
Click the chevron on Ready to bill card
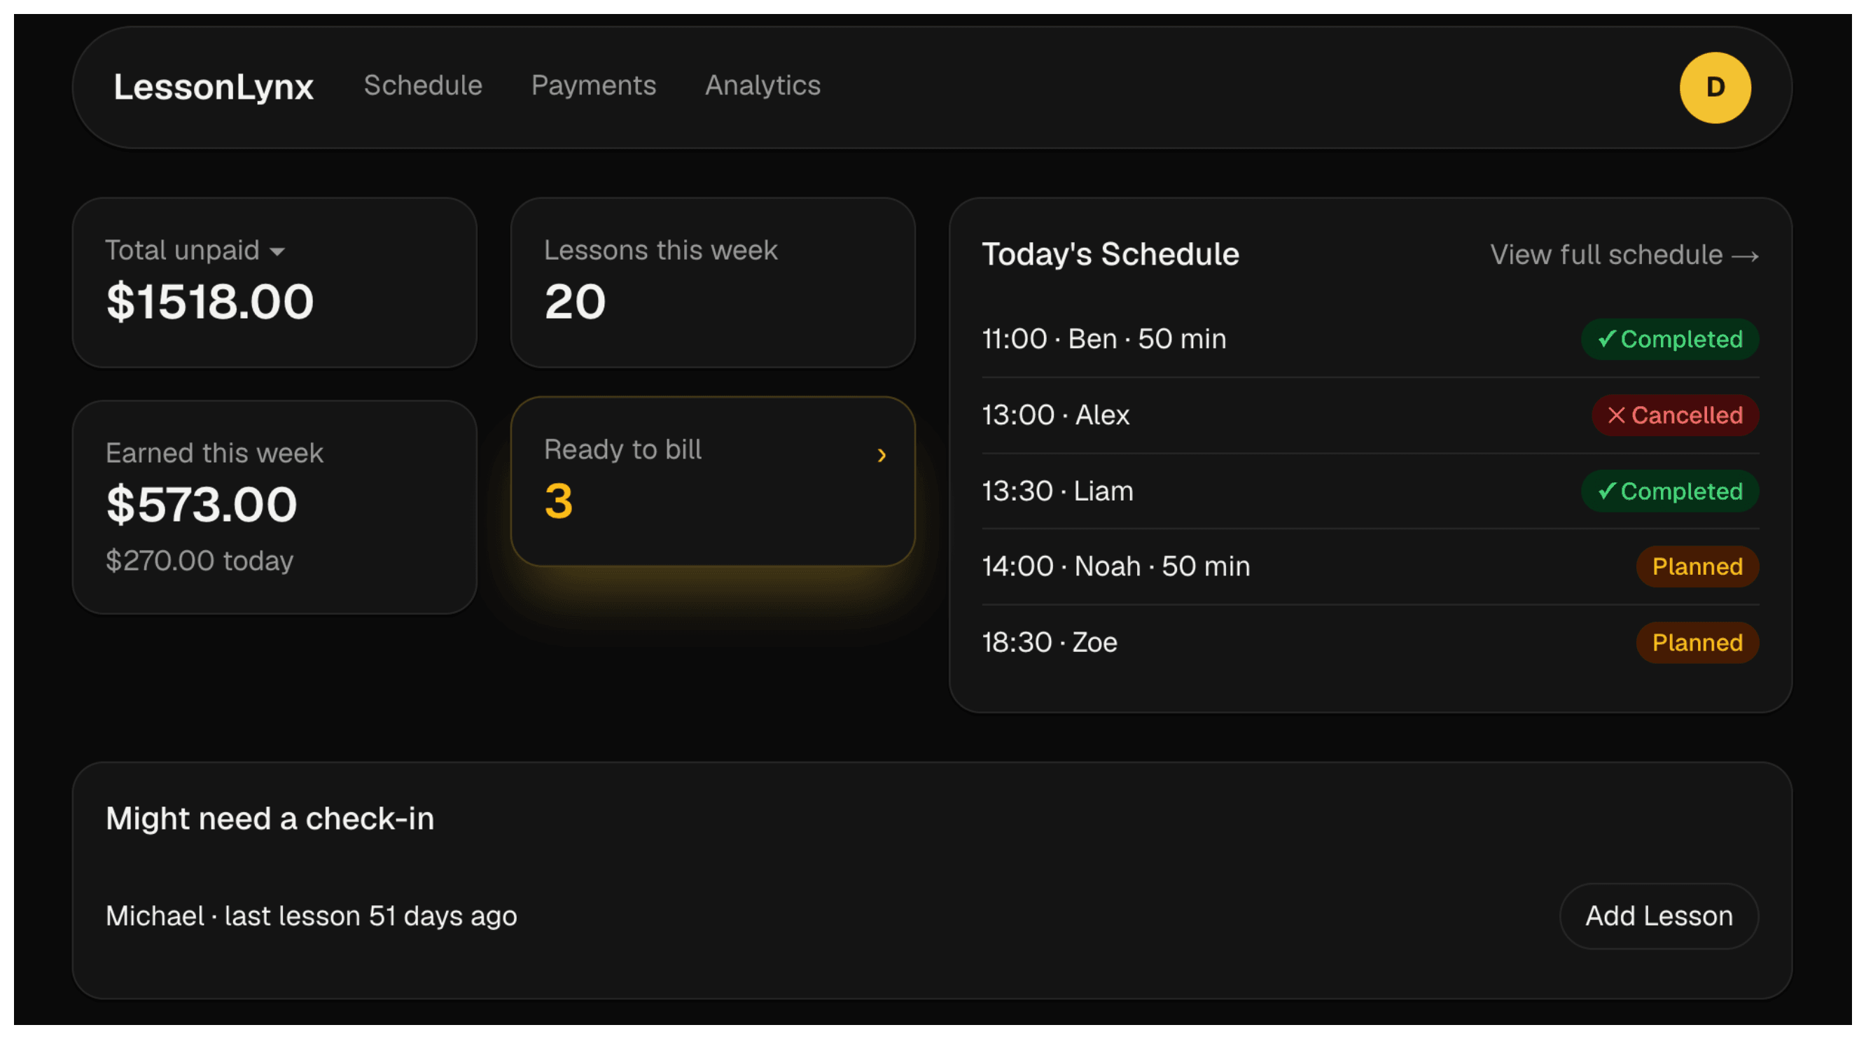click(x=881, y=455)
